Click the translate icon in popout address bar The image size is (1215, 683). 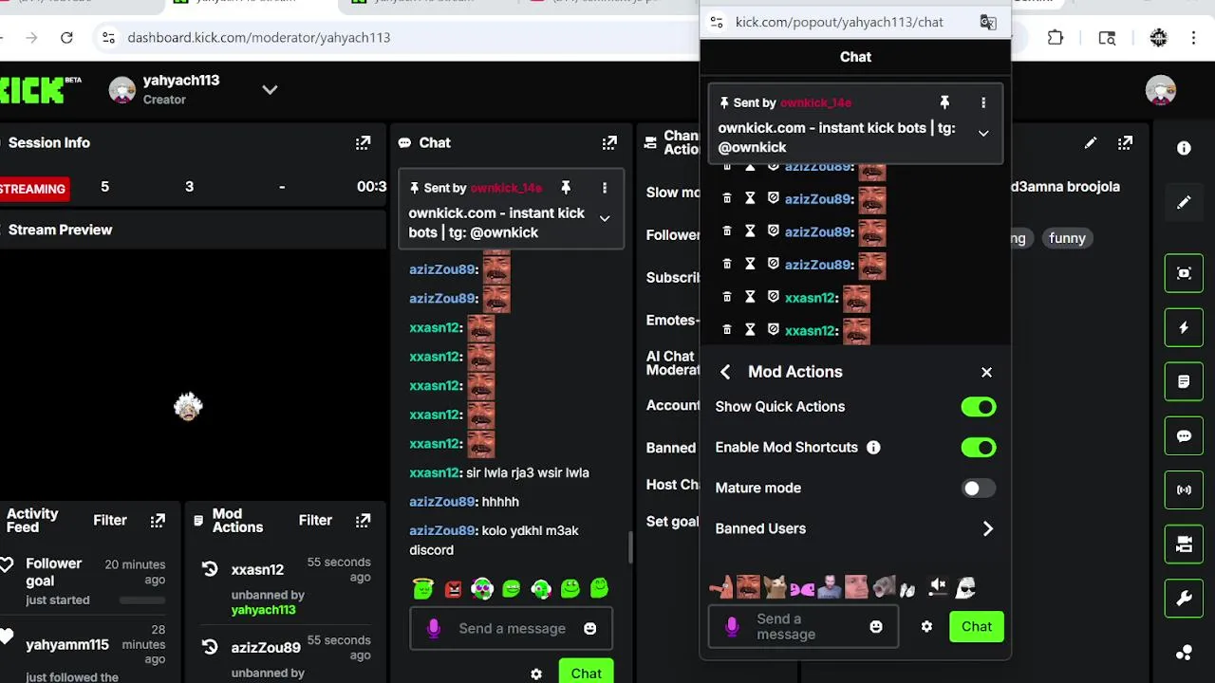coord(988,22)
